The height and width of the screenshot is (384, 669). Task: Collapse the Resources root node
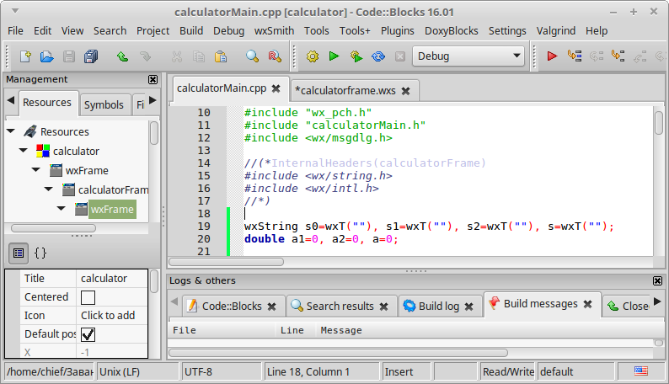[11, 131]
